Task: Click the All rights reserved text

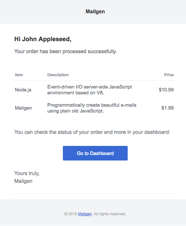Action: (x=110, y=214)
